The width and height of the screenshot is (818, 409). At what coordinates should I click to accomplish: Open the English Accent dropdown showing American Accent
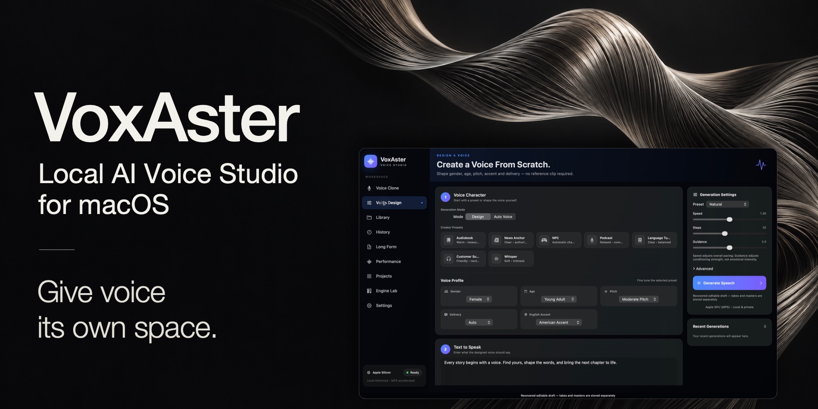[559, 323]
